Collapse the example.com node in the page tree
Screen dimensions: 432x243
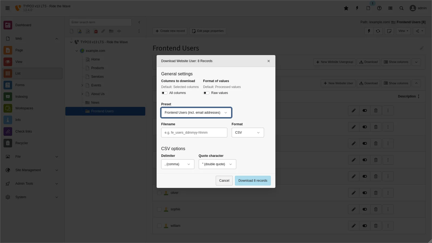pyautogui.click(x=76, y=51)
